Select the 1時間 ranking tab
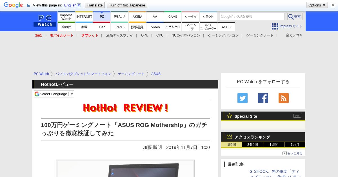The width and height of the screenshot is (338, 177). coord(232,145)
